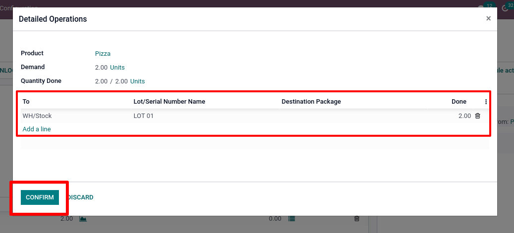Confirm the detailed operations
Screen dimensions: 514x233
[x=40, y=197]
